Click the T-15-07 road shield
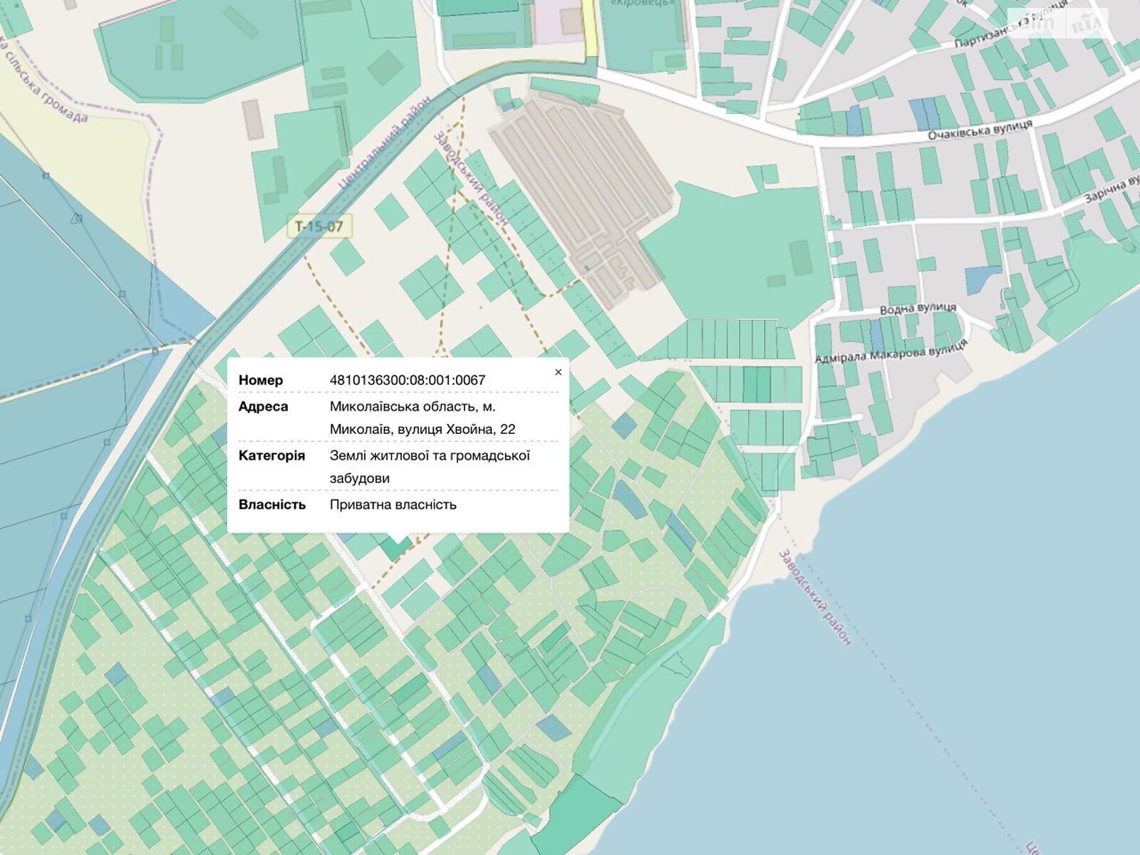 (319, 227)
